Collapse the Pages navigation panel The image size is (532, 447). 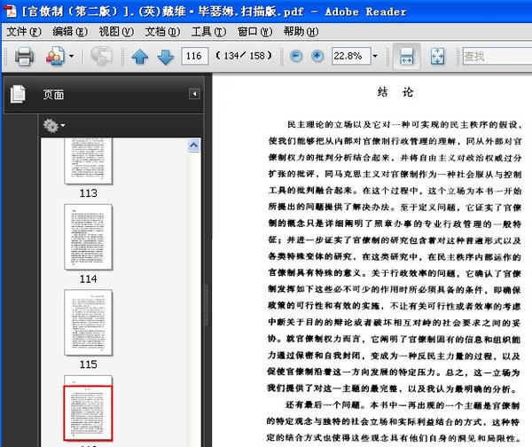tap(194, 94)
